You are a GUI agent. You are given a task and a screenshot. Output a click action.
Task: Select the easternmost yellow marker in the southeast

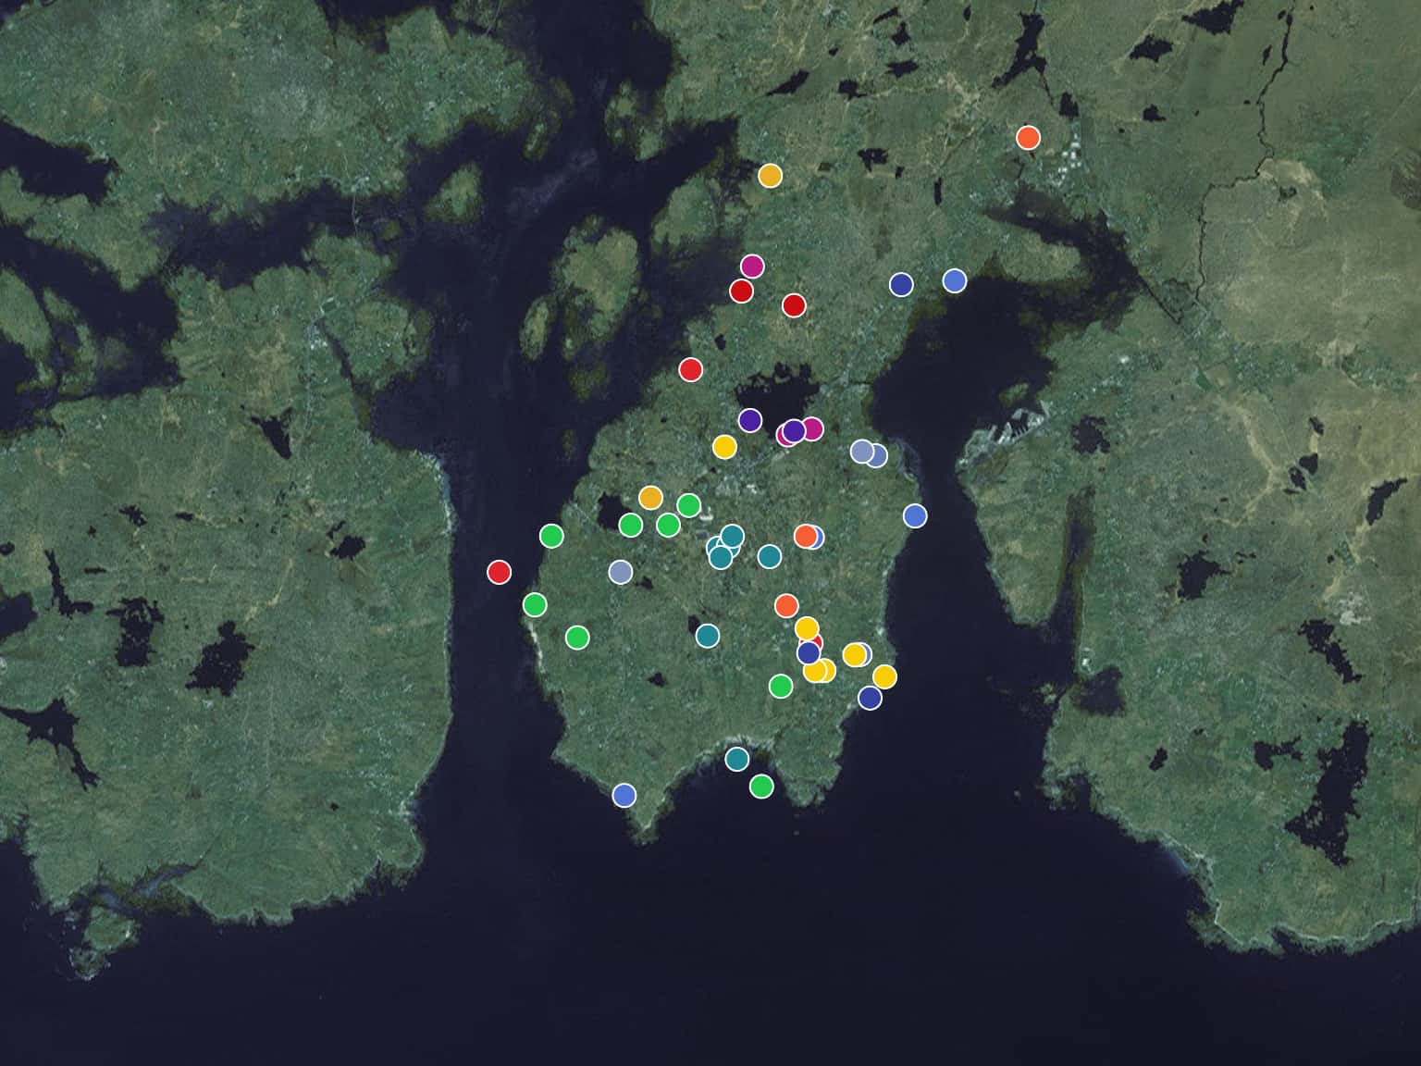(884, 677)
